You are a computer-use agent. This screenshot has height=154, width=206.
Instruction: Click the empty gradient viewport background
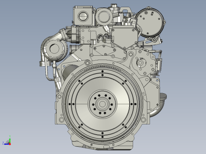27,39
